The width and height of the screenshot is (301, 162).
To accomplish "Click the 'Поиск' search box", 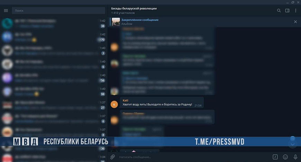I will pos(59,11).
